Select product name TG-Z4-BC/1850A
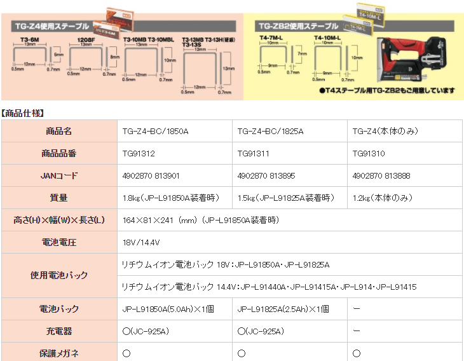 pos(155,131)
